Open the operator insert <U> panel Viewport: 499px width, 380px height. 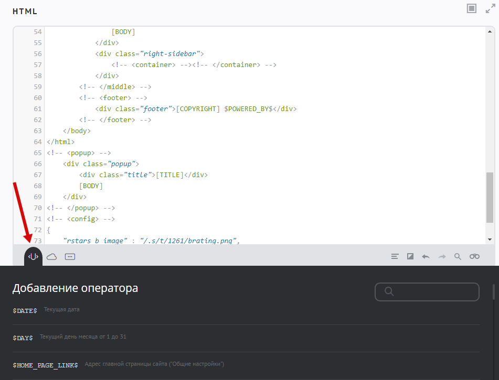tap(33, 256)
